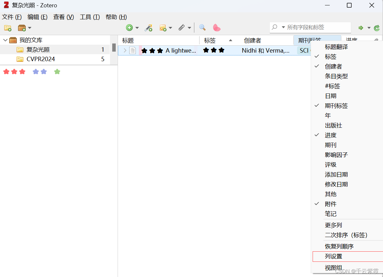Click the green locate arrow icon
This screenshot has height=277, width=383.
tap(361, 28)
